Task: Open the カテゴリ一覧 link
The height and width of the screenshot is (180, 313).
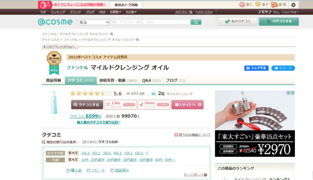Action: (183, 12)
